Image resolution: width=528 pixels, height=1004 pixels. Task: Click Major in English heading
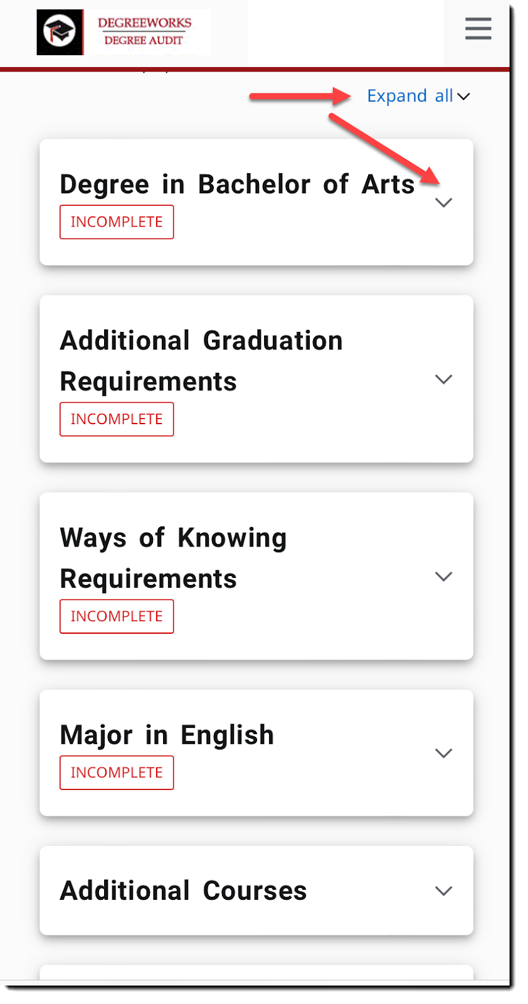click(167, 735)
